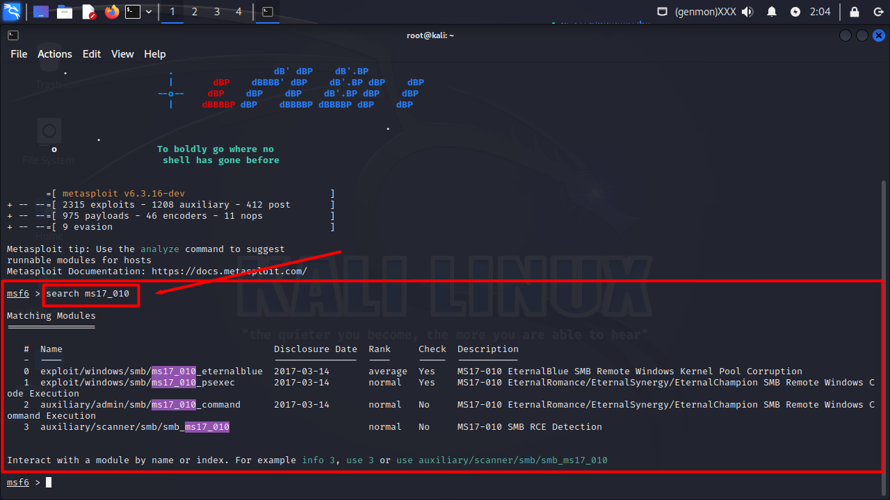Close the root@kali terminal window
The width and height of the screenshot is (890, 500).
(878, 35)
